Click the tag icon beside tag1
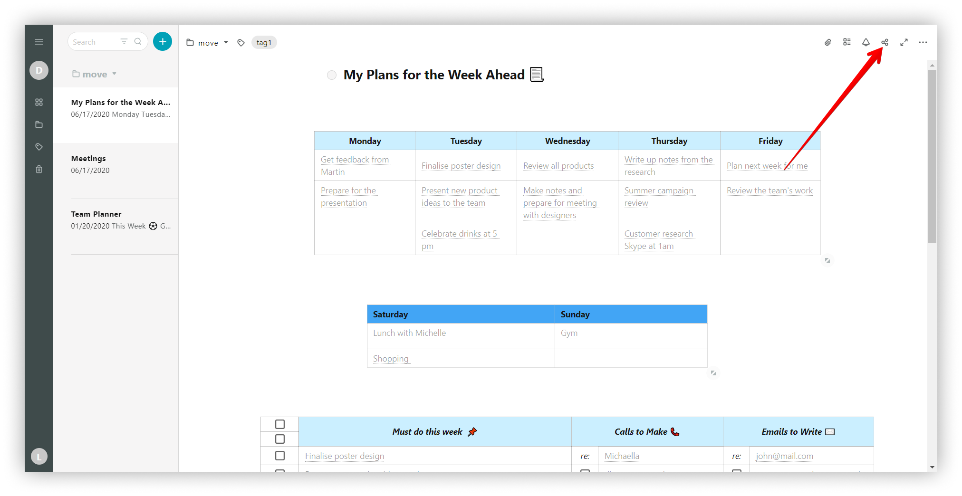Image resolution: width=962 pixels, height=496 pixels. pos(241,43)
